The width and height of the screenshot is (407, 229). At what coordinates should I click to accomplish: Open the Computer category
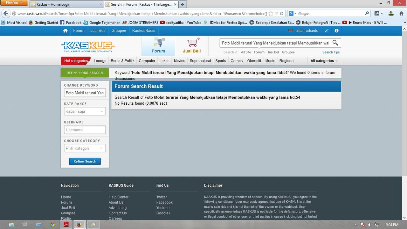pos(147,61)
